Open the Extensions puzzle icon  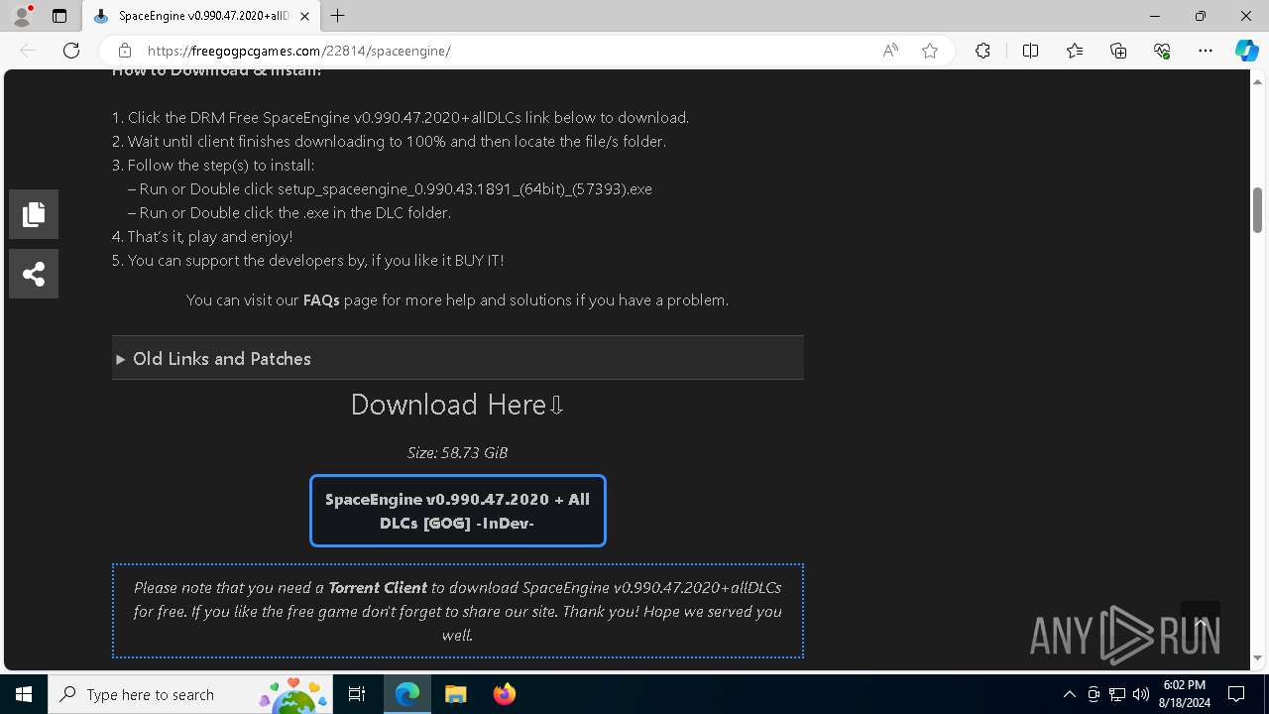pyautogui.click(x=982, y=51)
